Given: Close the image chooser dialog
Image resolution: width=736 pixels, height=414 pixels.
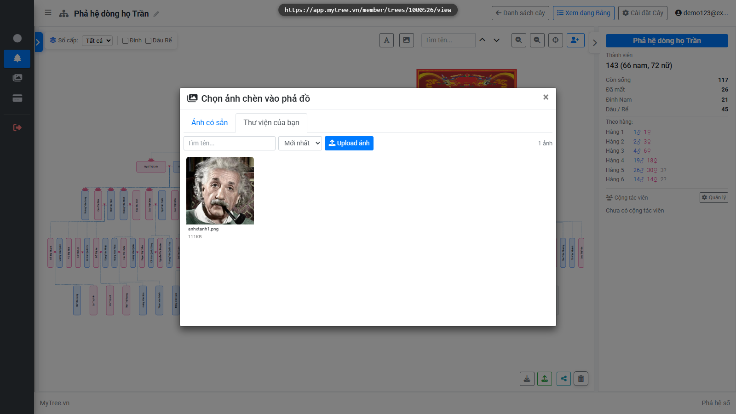Looking at the screenshot, I should click(x=546, y=97).
